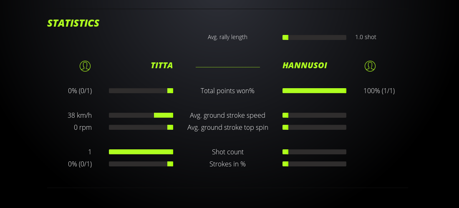Click Avg. ground stroke speed label

(227, 115)
